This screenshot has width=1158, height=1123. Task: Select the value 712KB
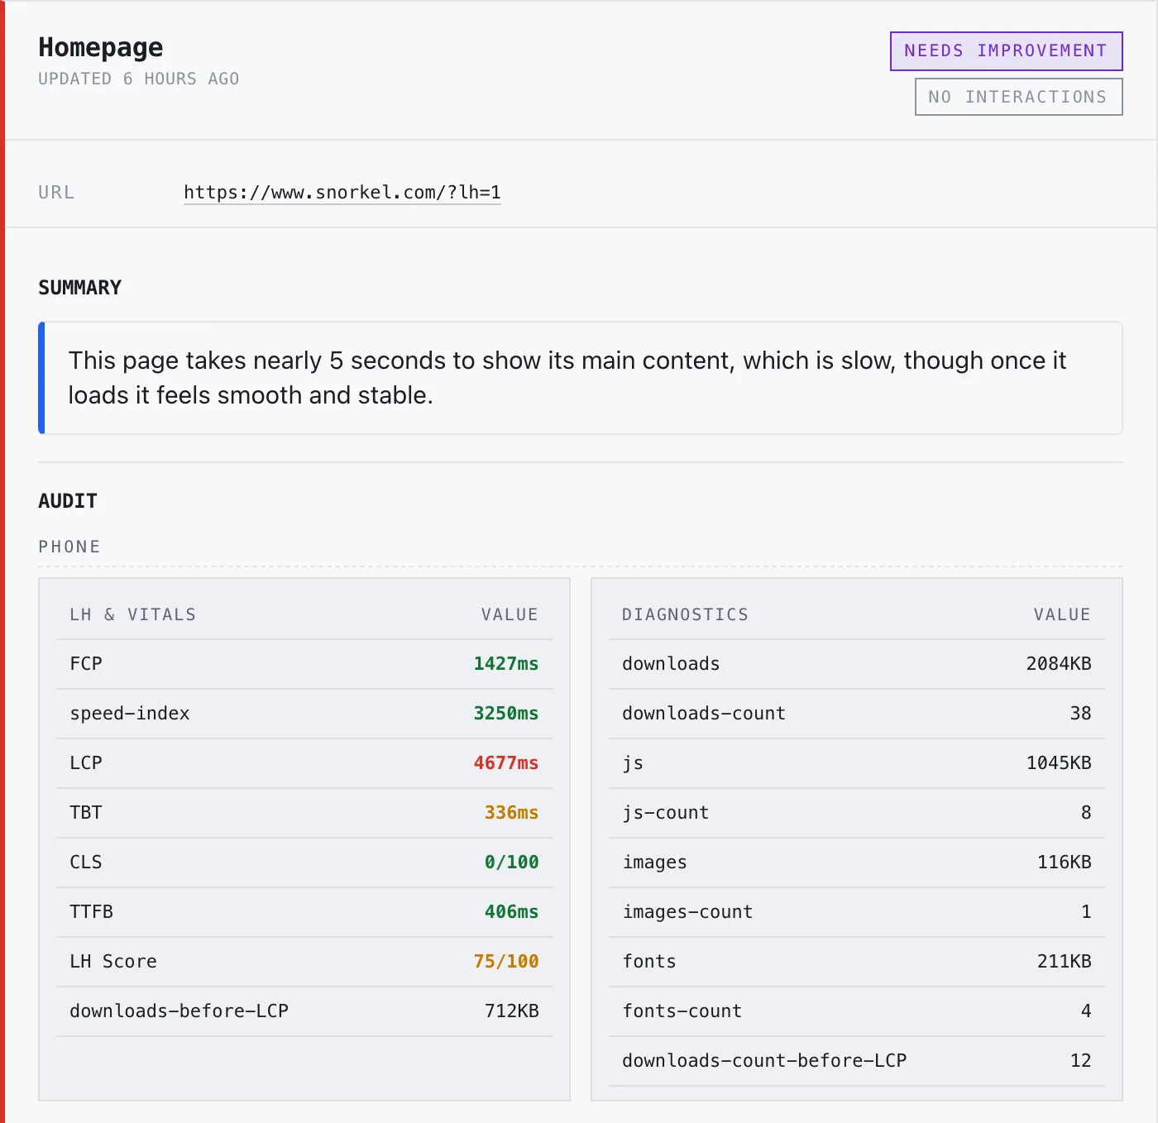pos(511,1011)
